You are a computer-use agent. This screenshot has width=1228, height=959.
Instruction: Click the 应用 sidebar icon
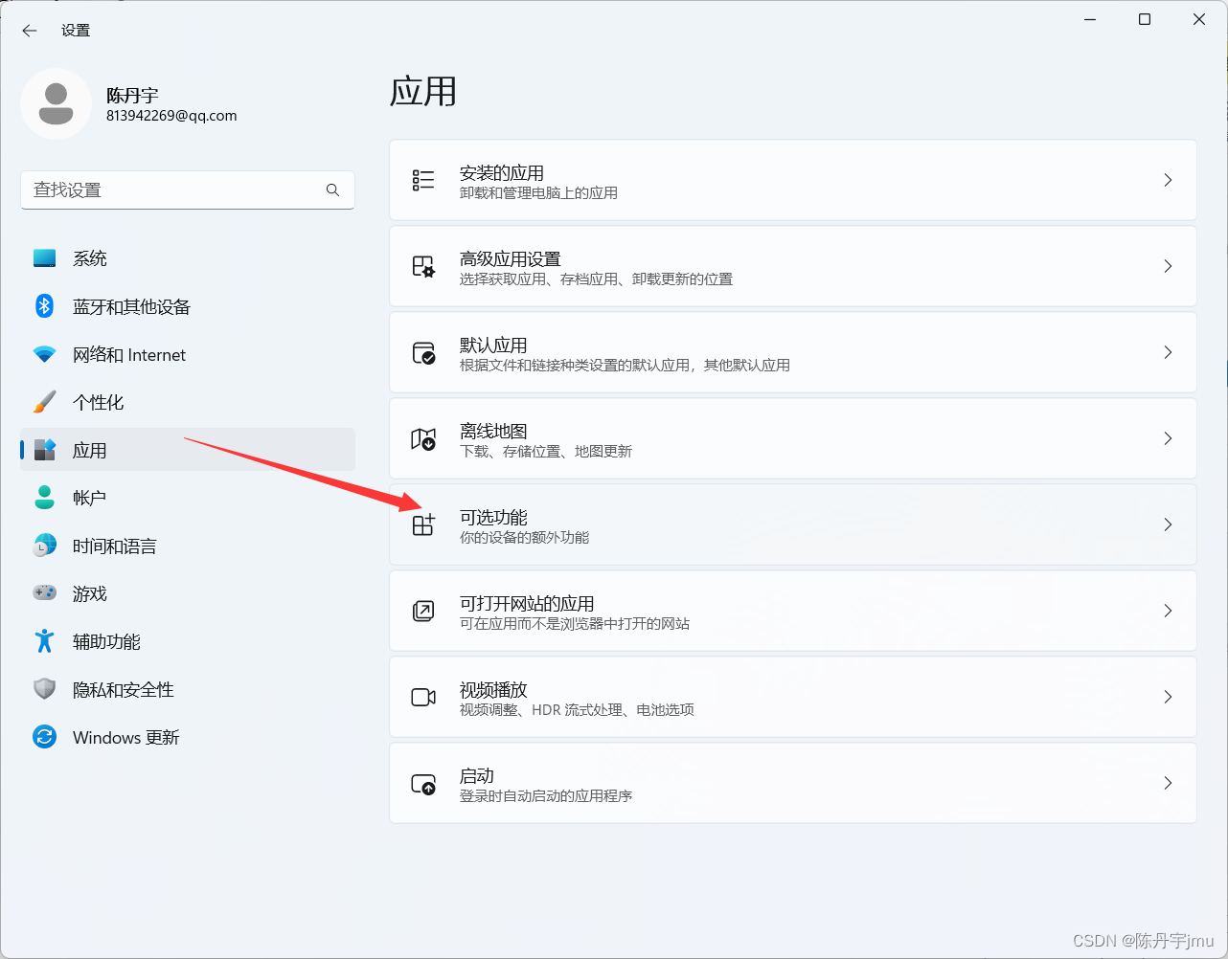tap(45, 450)
